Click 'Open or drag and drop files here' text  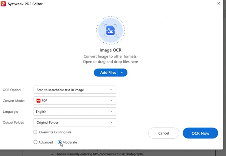tap(110, 62)
